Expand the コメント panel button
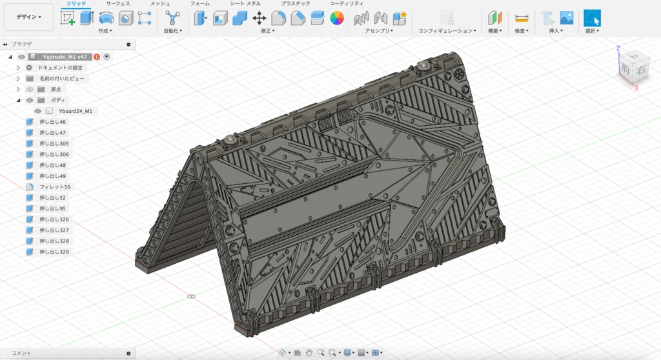 coord(128,354)
